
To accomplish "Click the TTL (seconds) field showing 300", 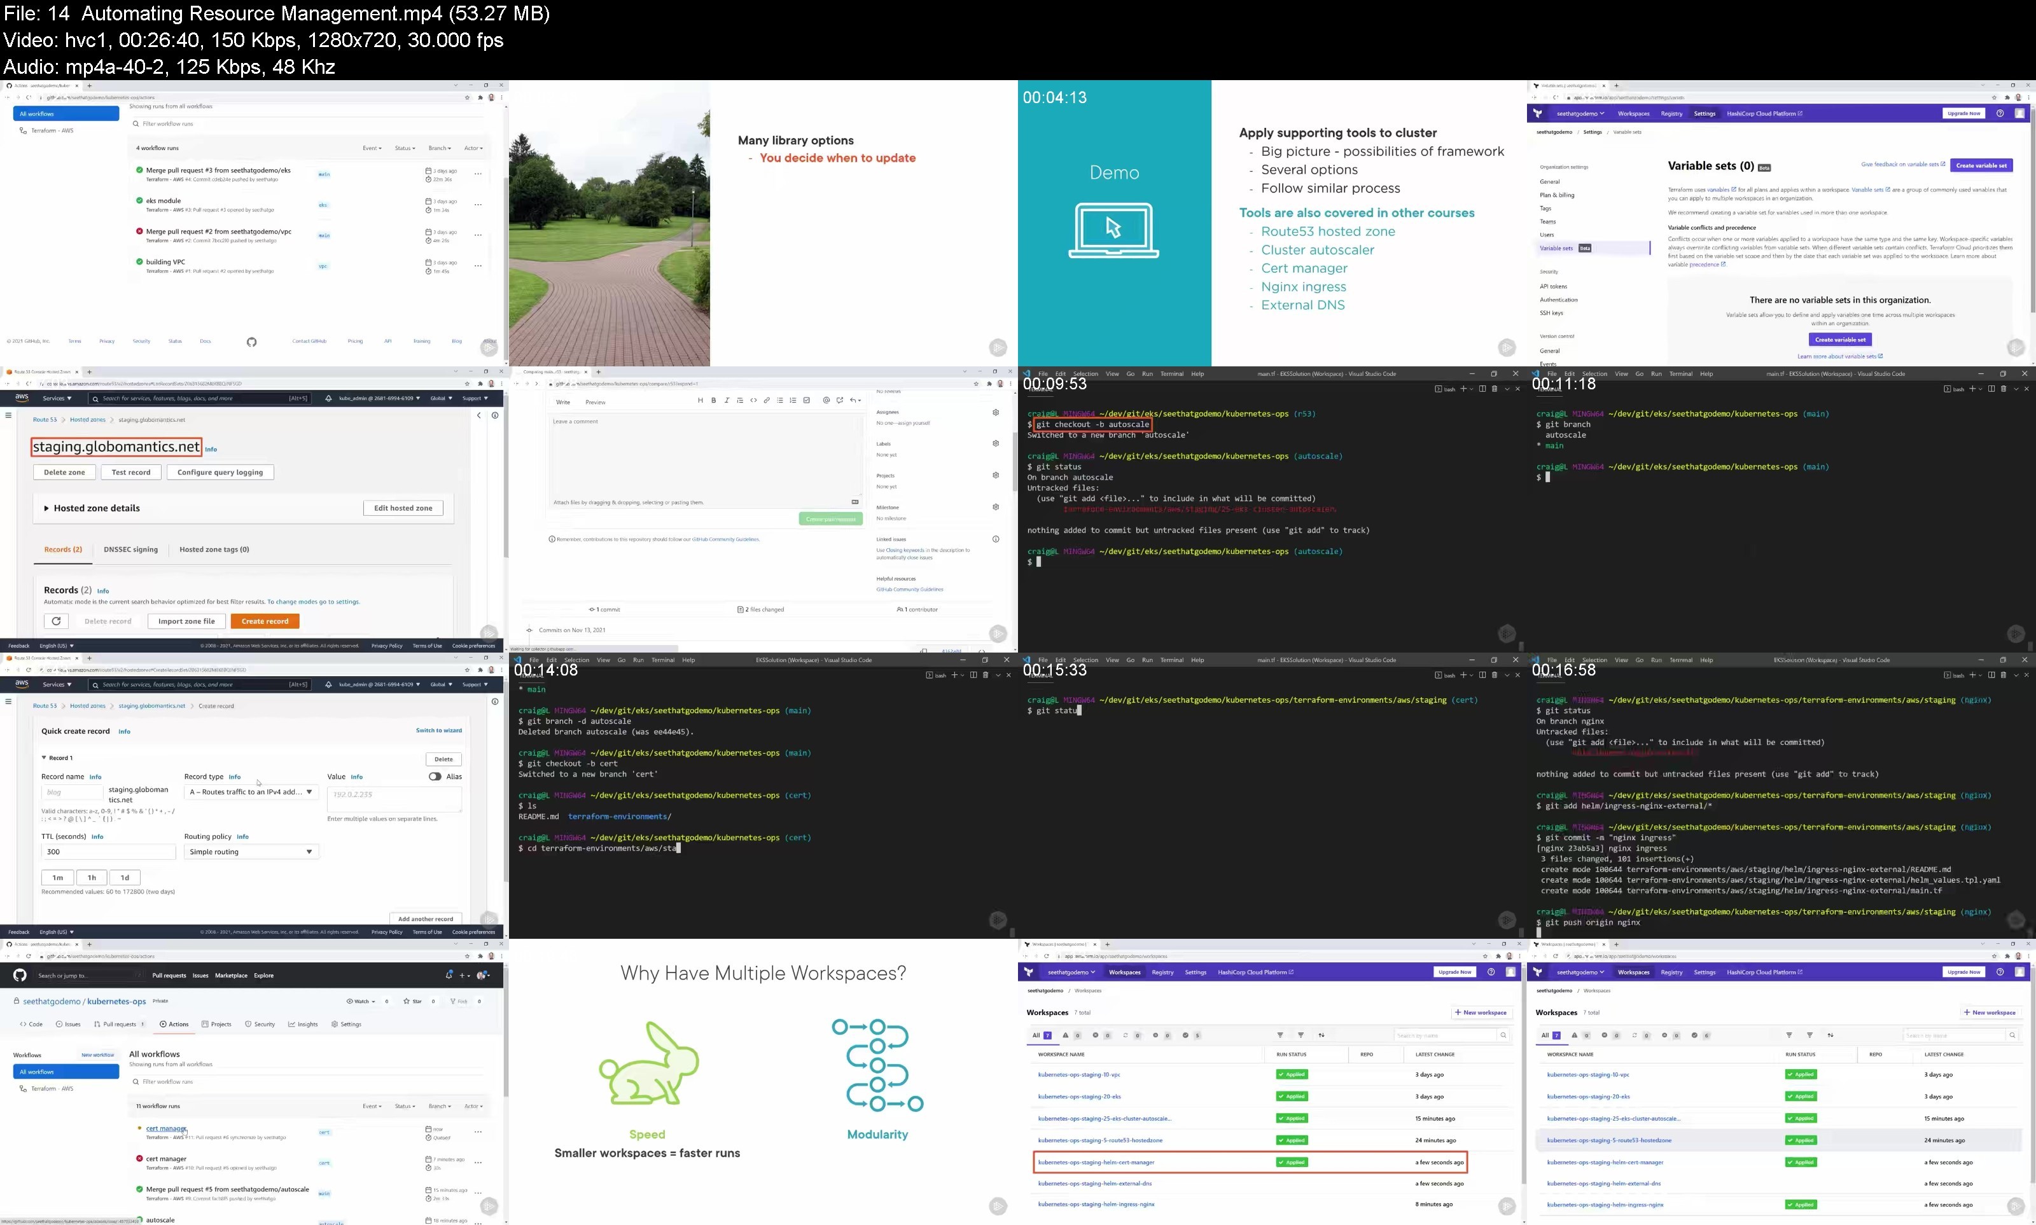I will pos(108,852).
